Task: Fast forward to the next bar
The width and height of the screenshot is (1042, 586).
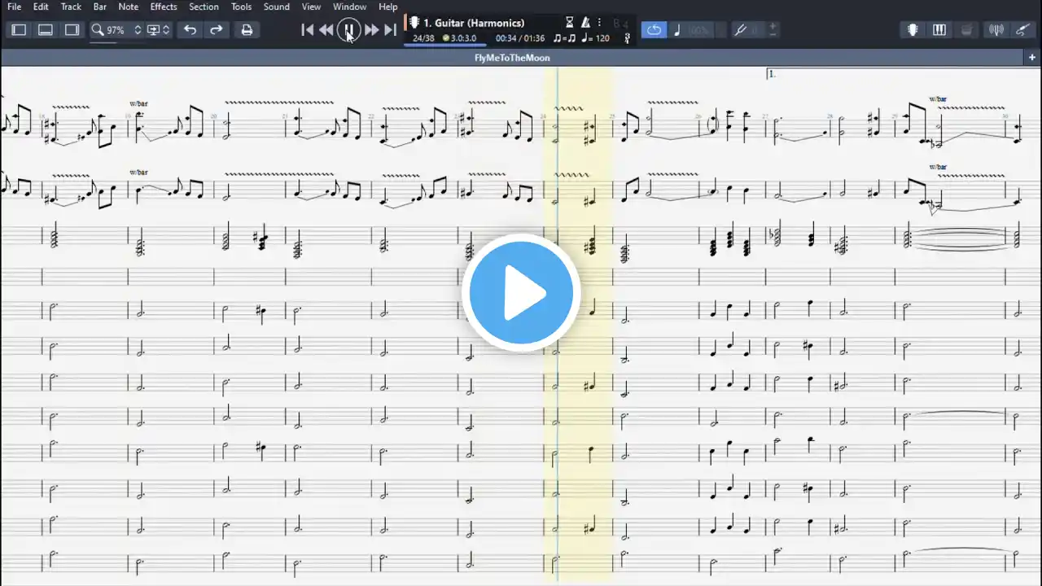Action: pyautogui.click(x=371, y=30)
